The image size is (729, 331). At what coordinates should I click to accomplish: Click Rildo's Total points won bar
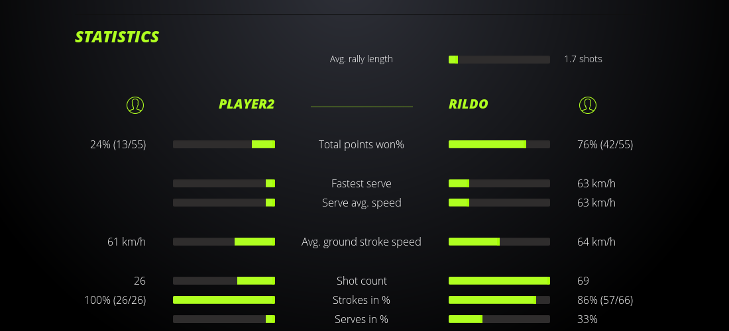(x=499, y=144)
